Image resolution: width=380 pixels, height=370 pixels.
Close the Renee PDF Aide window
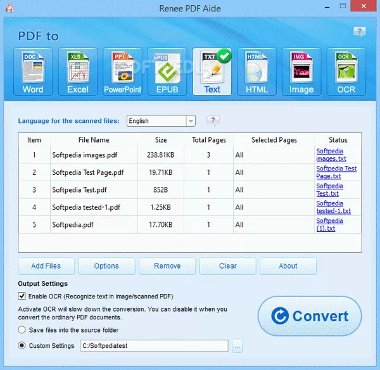[x=364, y=6]
